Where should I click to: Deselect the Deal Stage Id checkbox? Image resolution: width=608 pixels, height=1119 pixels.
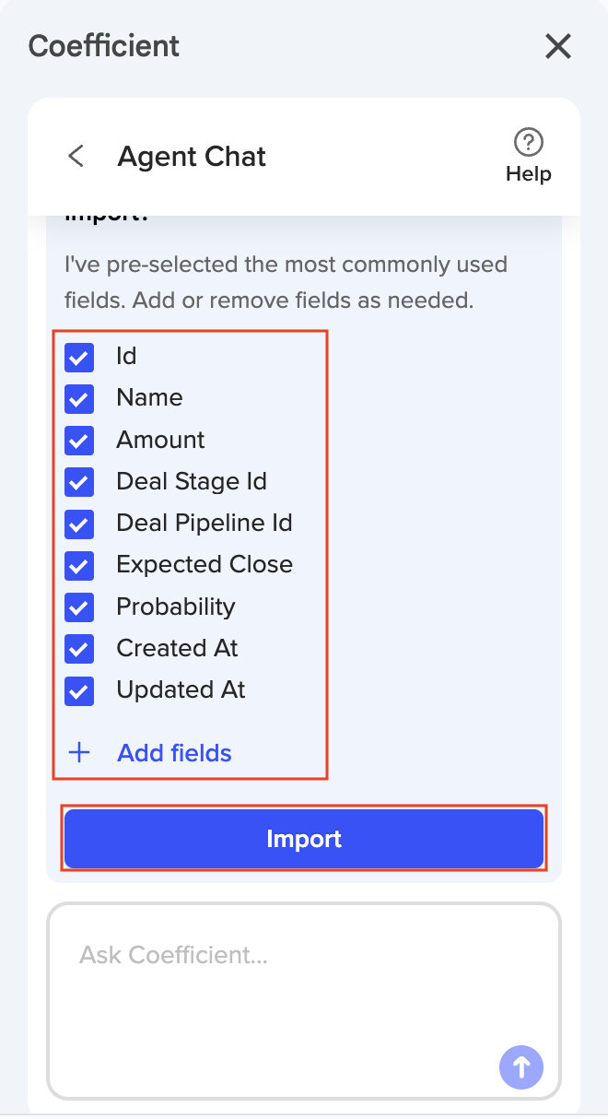(x=79, y=482)
